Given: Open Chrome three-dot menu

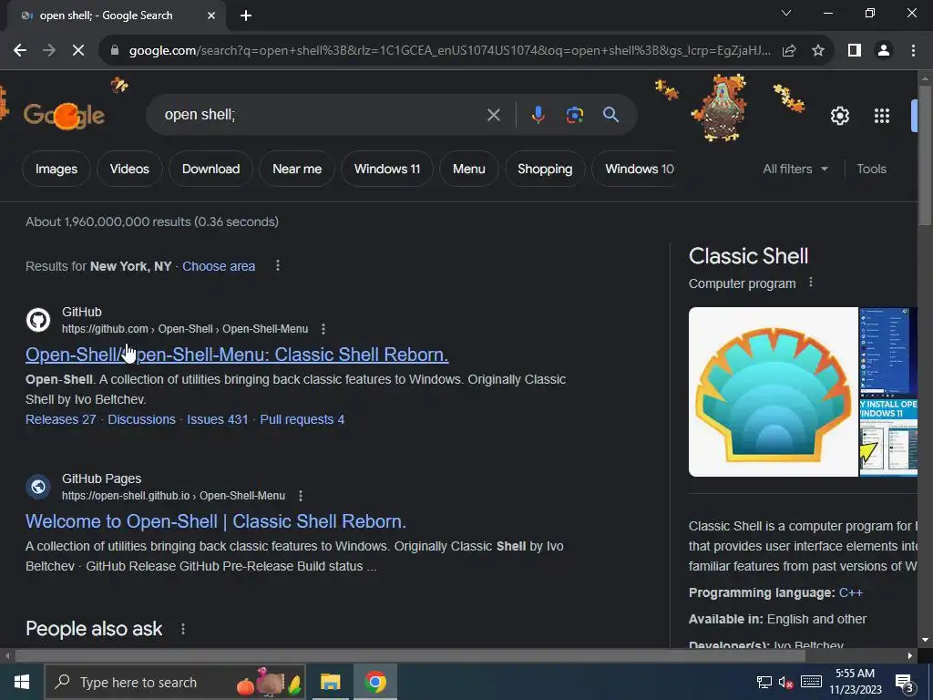Looking at the screenshot, I should (x=913, y=51).
